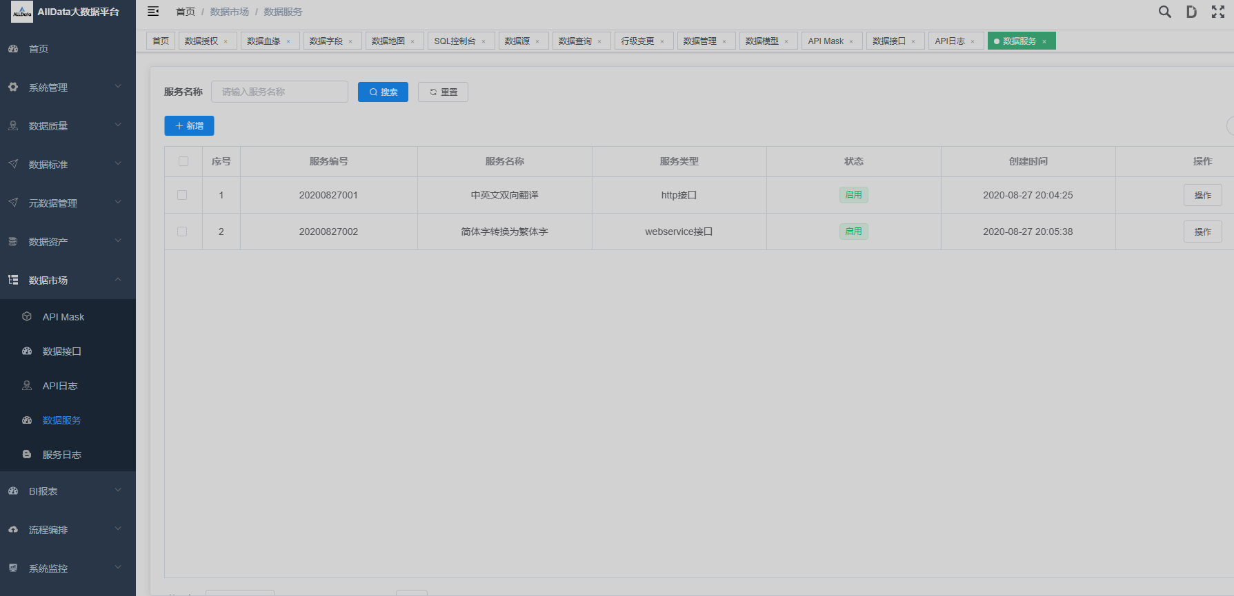The image size is (1234, 596).
Task: Click the document icon in top bar
Action: 1191,12
